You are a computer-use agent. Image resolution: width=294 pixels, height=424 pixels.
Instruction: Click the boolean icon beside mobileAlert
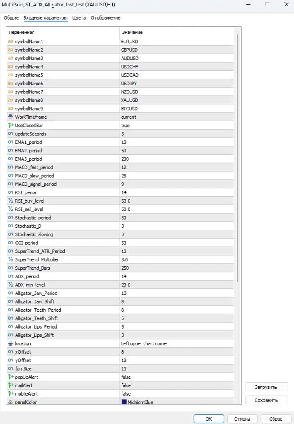click(11, 393)
